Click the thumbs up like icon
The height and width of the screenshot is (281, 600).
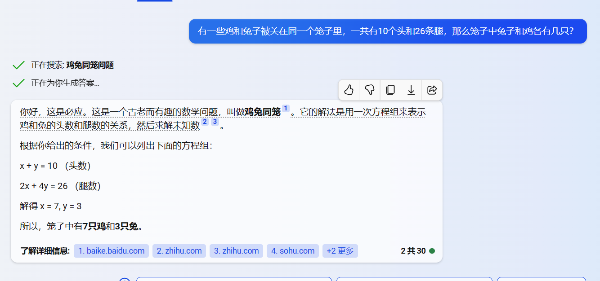tap(349, 90)
